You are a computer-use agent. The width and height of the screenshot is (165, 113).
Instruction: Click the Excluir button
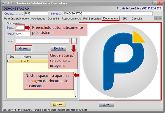(59, 48)
